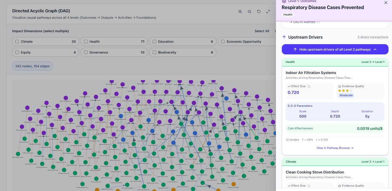Expand the Health Level 3 pathway card header
392x191 pixels.
click(335, 62)
